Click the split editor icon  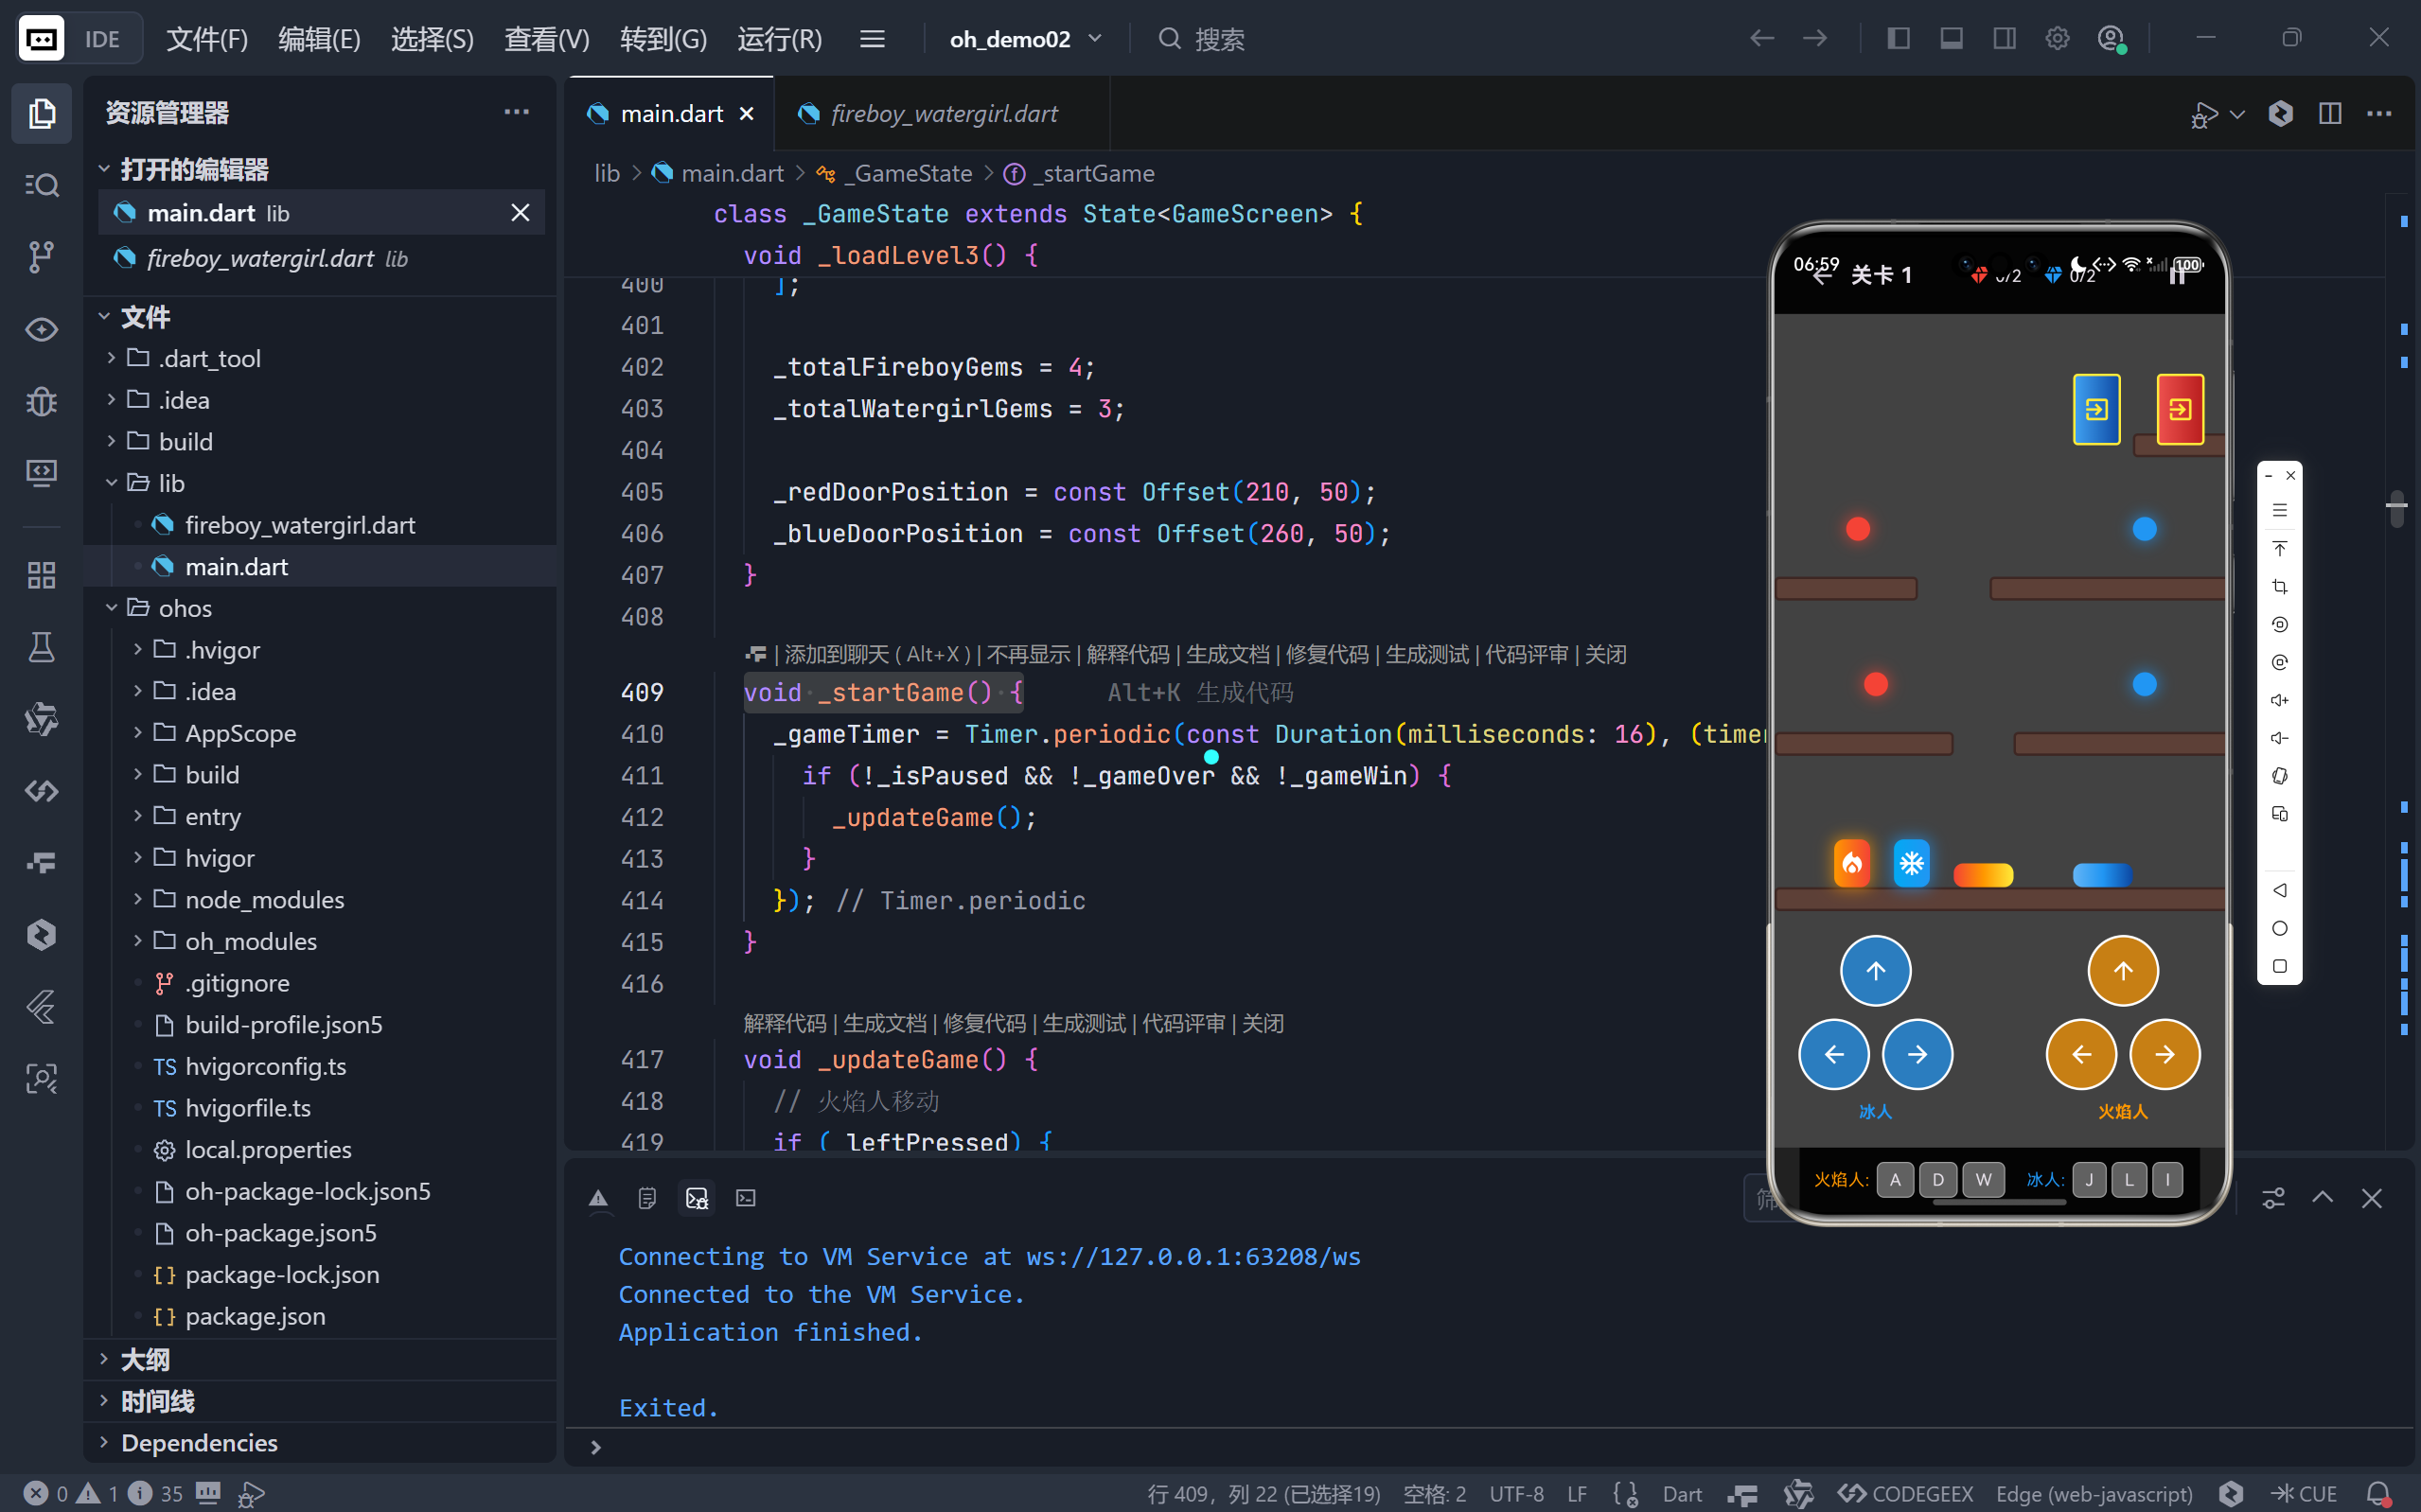(2329, 114)
